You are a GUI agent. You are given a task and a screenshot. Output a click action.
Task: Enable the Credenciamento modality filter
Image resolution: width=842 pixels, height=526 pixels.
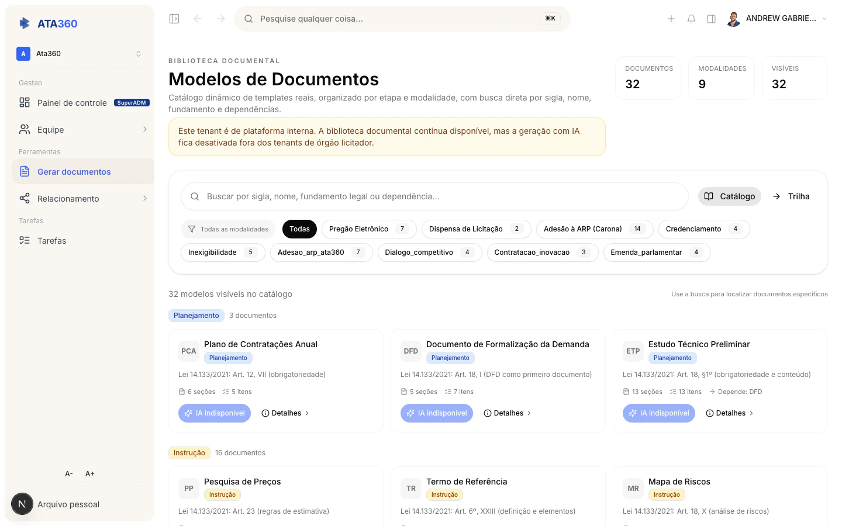(703, 229)
